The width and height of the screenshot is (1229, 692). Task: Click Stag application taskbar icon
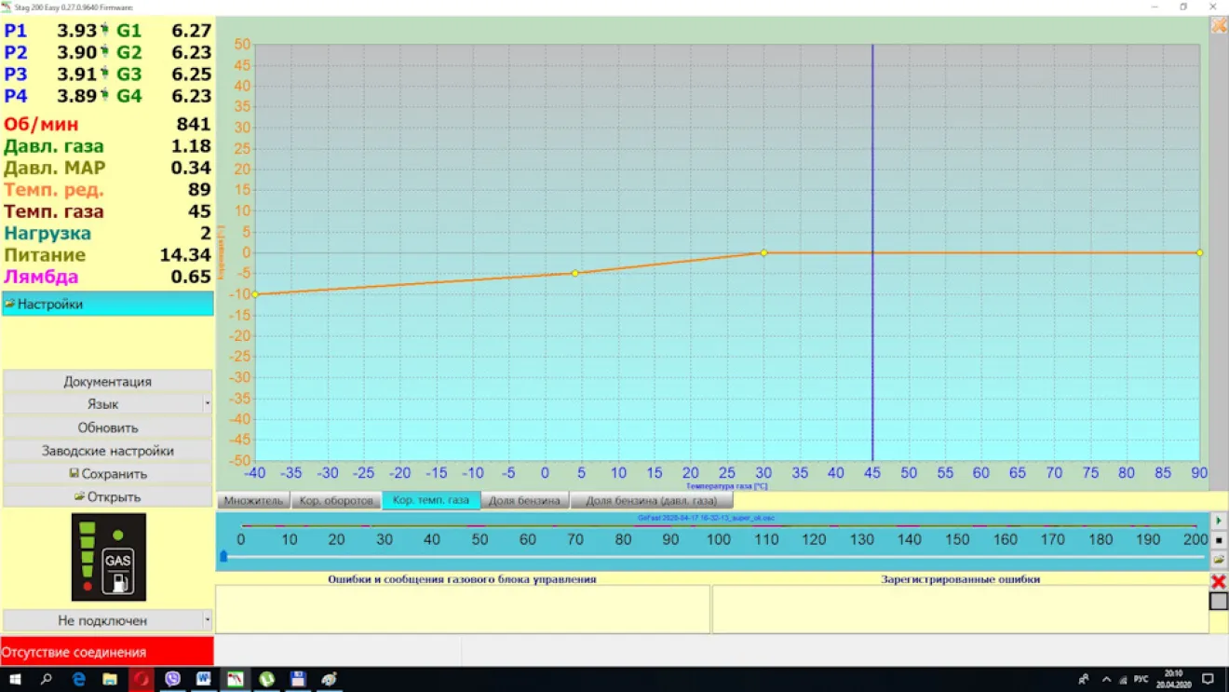[235, 679]
